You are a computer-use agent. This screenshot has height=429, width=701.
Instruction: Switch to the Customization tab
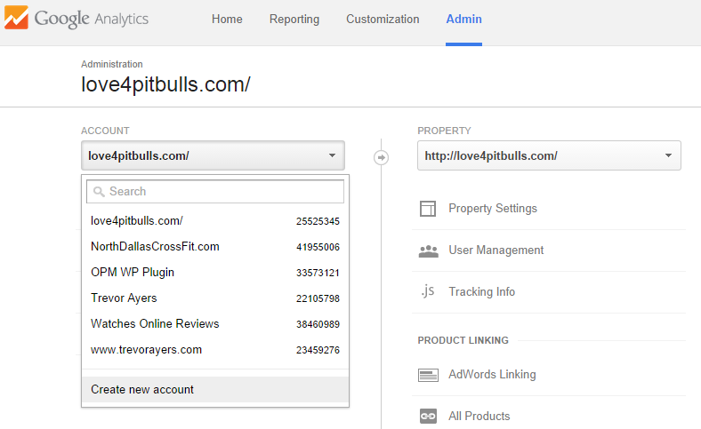point(383,20)
